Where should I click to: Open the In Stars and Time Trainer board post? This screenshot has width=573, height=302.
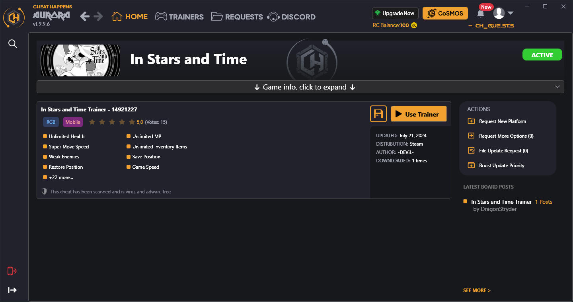point(501,202)
